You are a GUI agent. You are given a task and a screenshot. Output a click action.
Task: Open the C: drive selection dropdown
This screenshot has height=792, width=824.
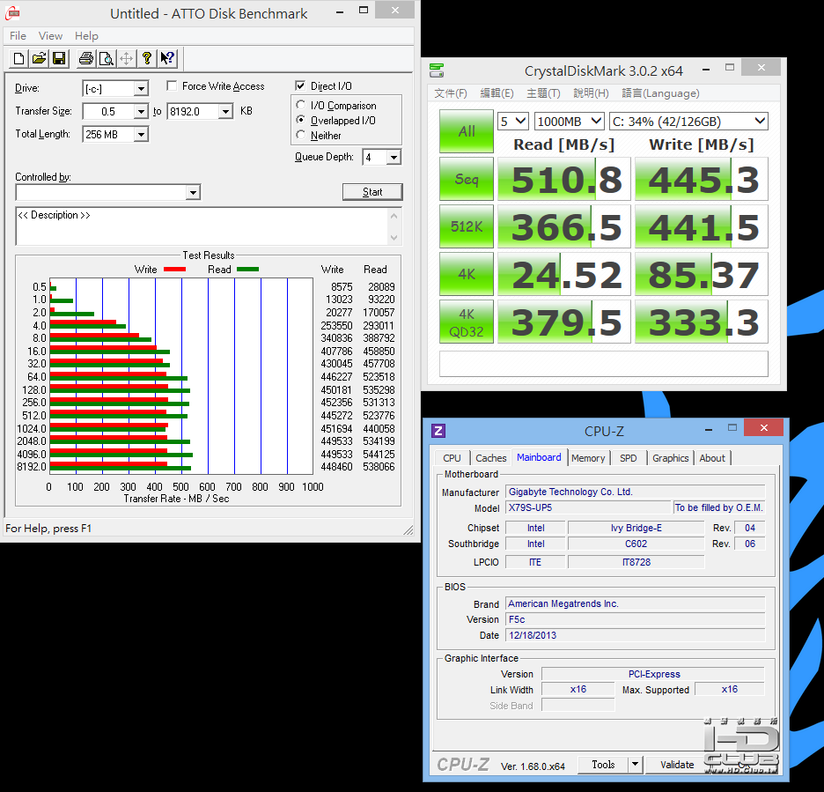(688, 122)
